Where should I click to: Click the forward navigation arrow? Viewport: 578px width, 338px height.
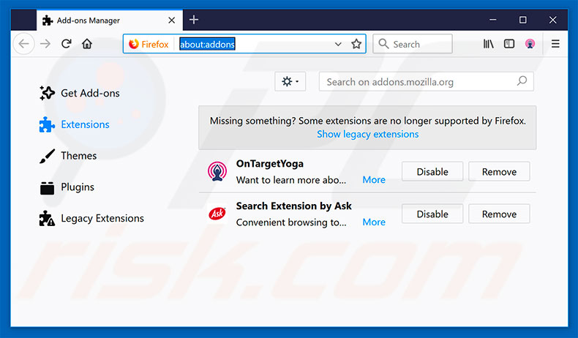click(x=45, y=44)
